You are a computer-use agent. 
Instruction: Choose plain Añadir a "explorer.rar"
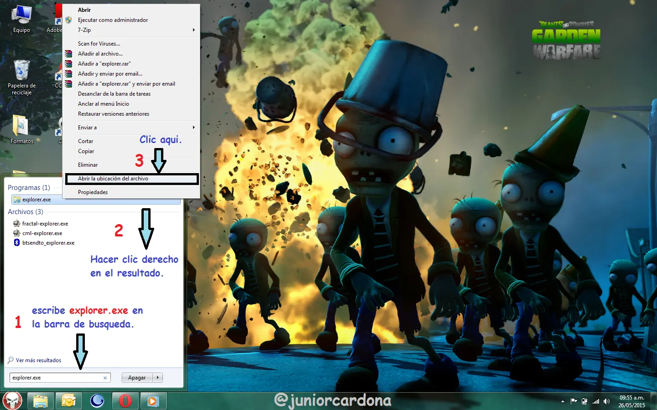(131, 64)
